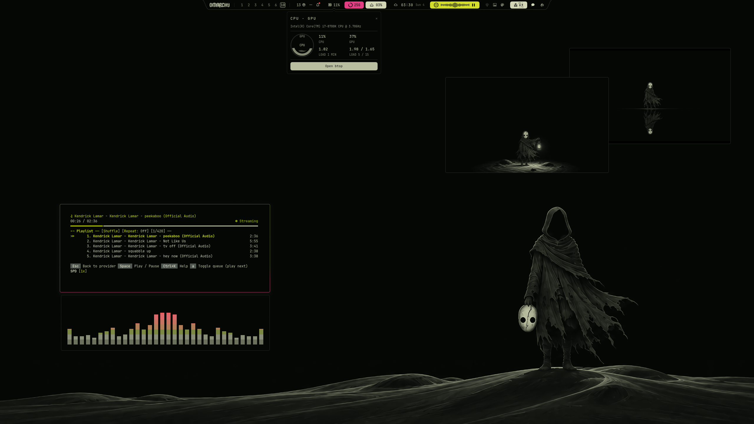This screenshot has width=754, height=424.
Task: Toggle the lightbulb icon in the bar
Action: pyautogui.click(x=487, y=5)
